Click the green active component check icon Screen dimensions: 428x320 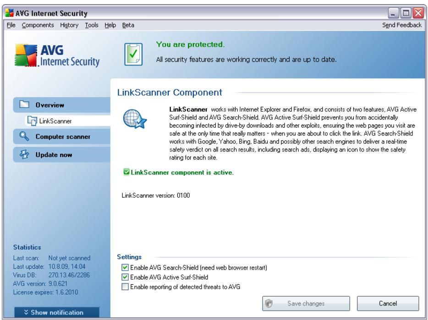click(x=126, y=172)
